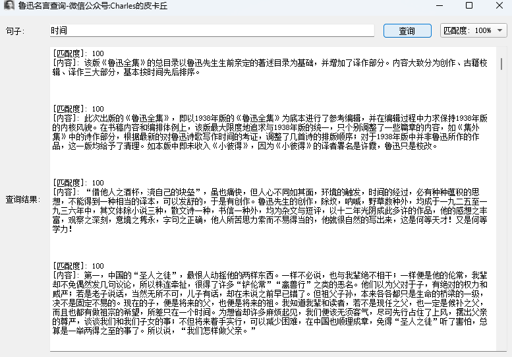Click the 句子 label

(x=14, y=31)
